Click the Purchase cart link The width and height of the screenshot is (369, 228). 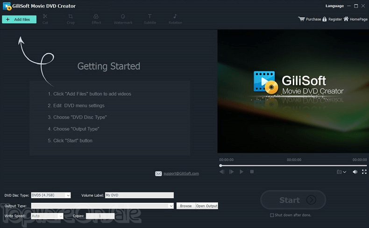[x=310, y=19]
